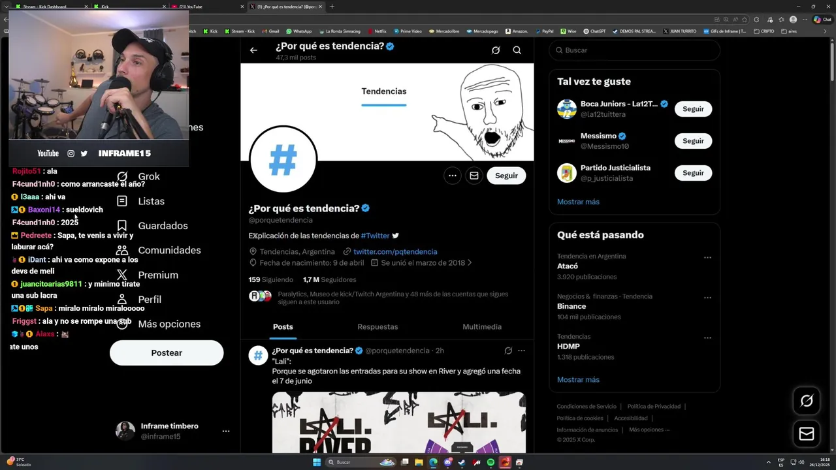Screen dimensions: 836x470
Task: Click the Instagram icon on stream overlay
Action: pyautogui.click(x=71, y=153)
